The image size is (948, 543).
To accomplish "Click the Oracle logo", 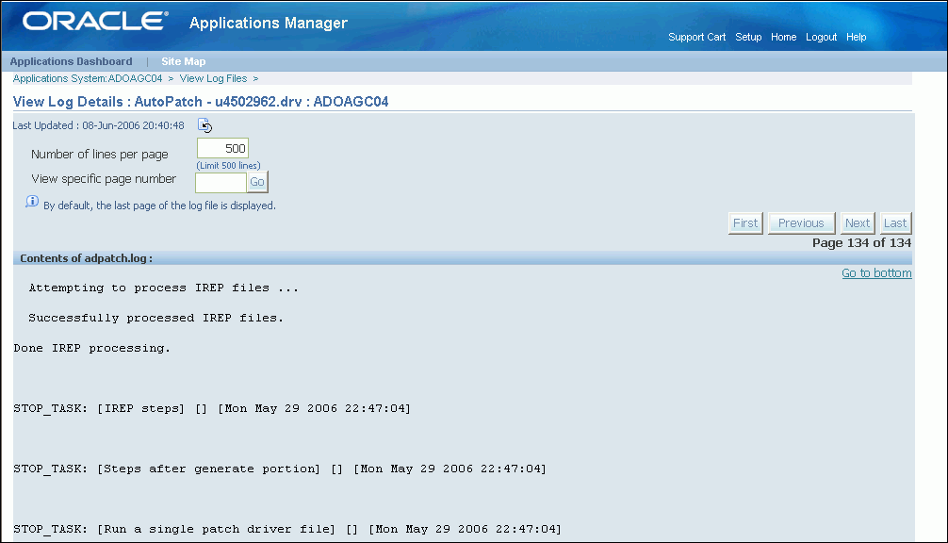I will point(95,22).
